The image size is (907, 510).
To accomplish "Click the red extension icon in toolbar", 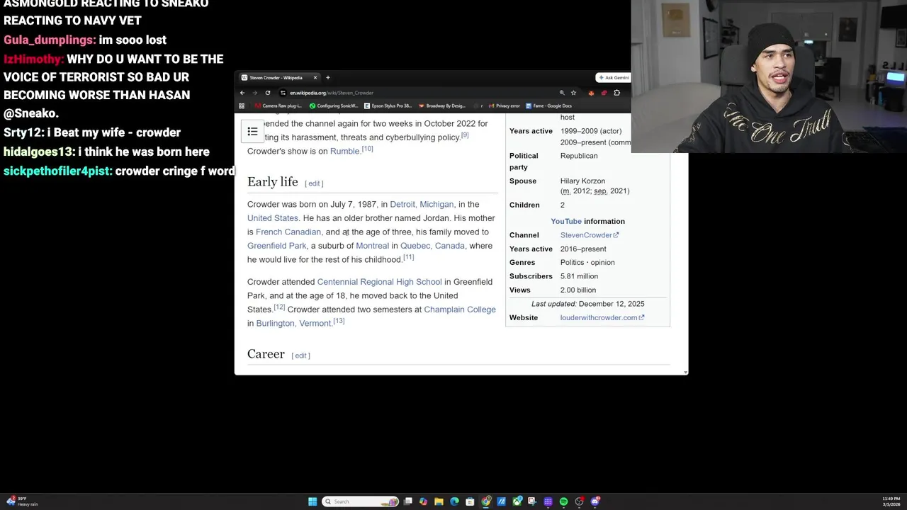I will [604, 93].
